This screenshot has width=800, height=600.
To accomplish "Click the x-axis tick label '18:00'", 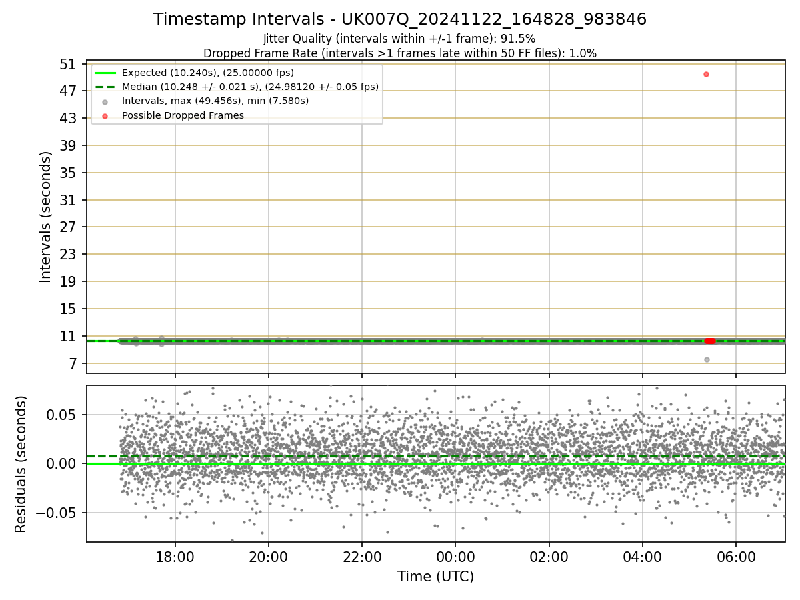I will point(175,556).
